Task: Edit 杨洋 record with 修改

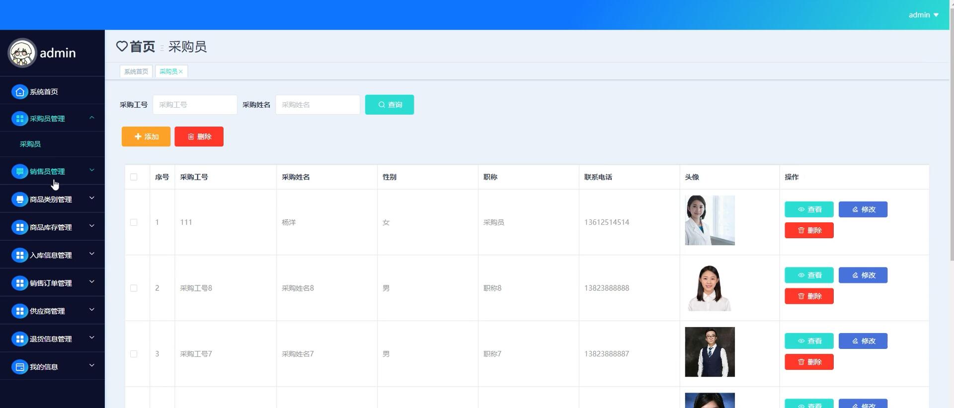Action: tap(863, 209)
